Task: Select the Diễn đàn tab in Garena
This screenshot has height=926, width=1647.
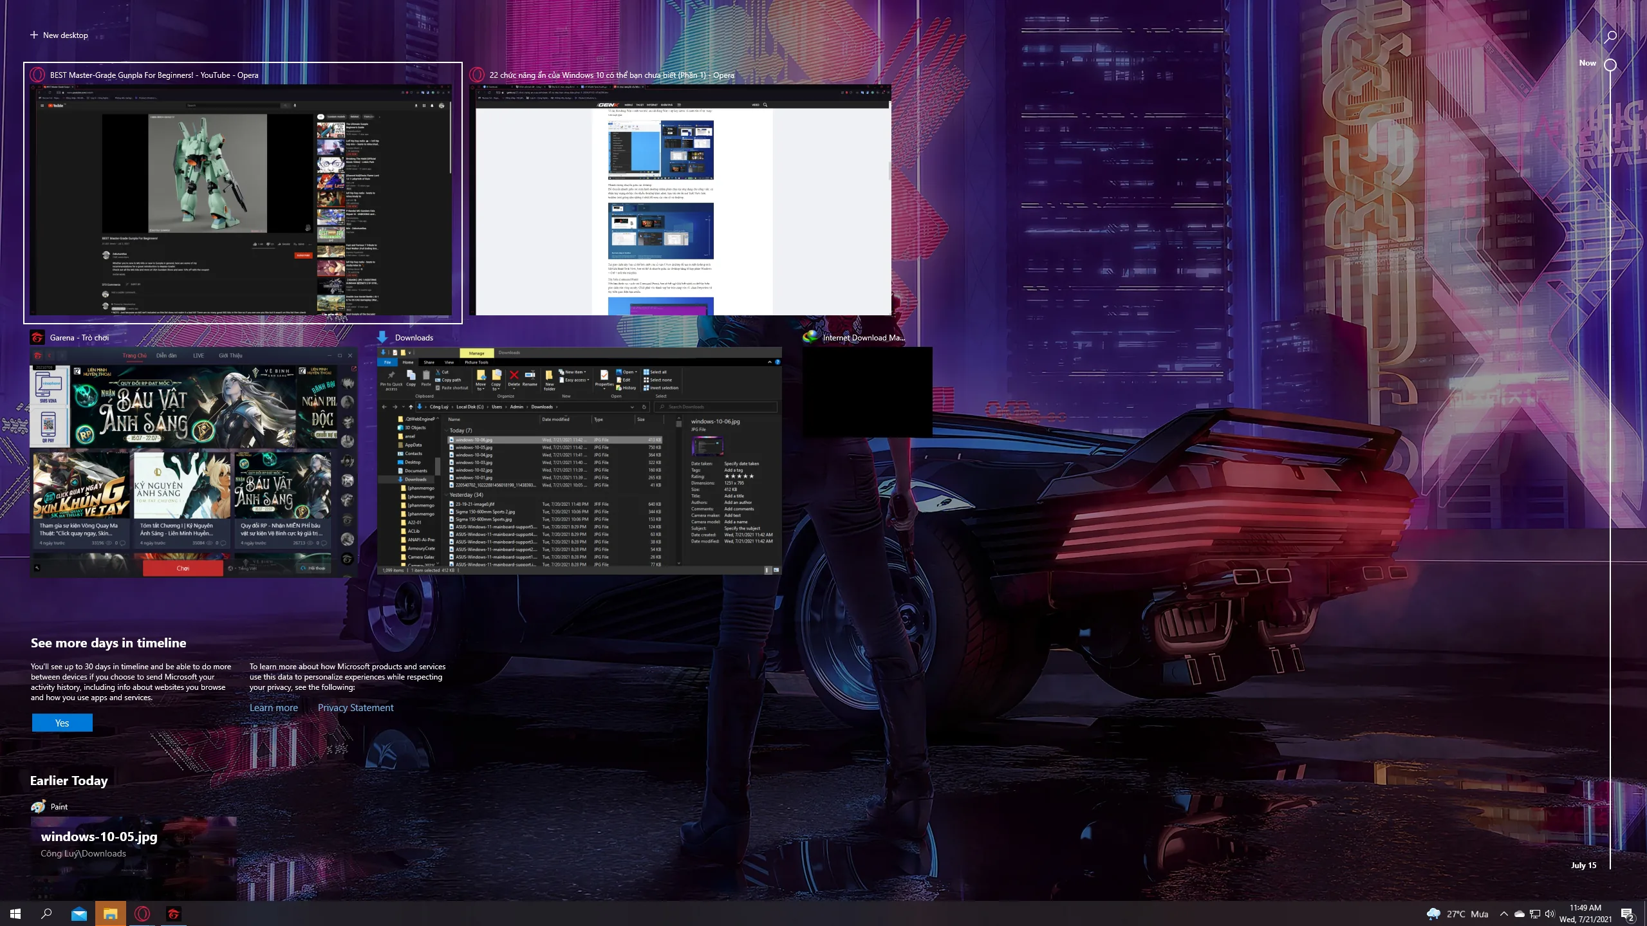Action: pos(166,355)
